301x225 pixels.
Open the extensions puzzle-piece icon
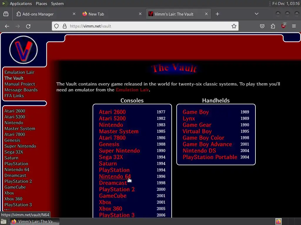coord(273,26)
